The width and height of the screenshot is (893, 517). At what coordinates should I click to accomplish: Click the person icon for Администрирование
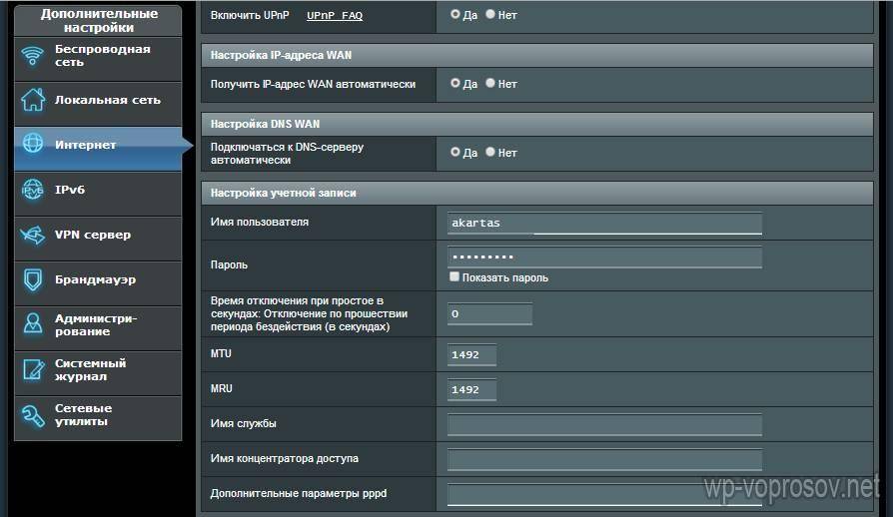pos(33,324)
